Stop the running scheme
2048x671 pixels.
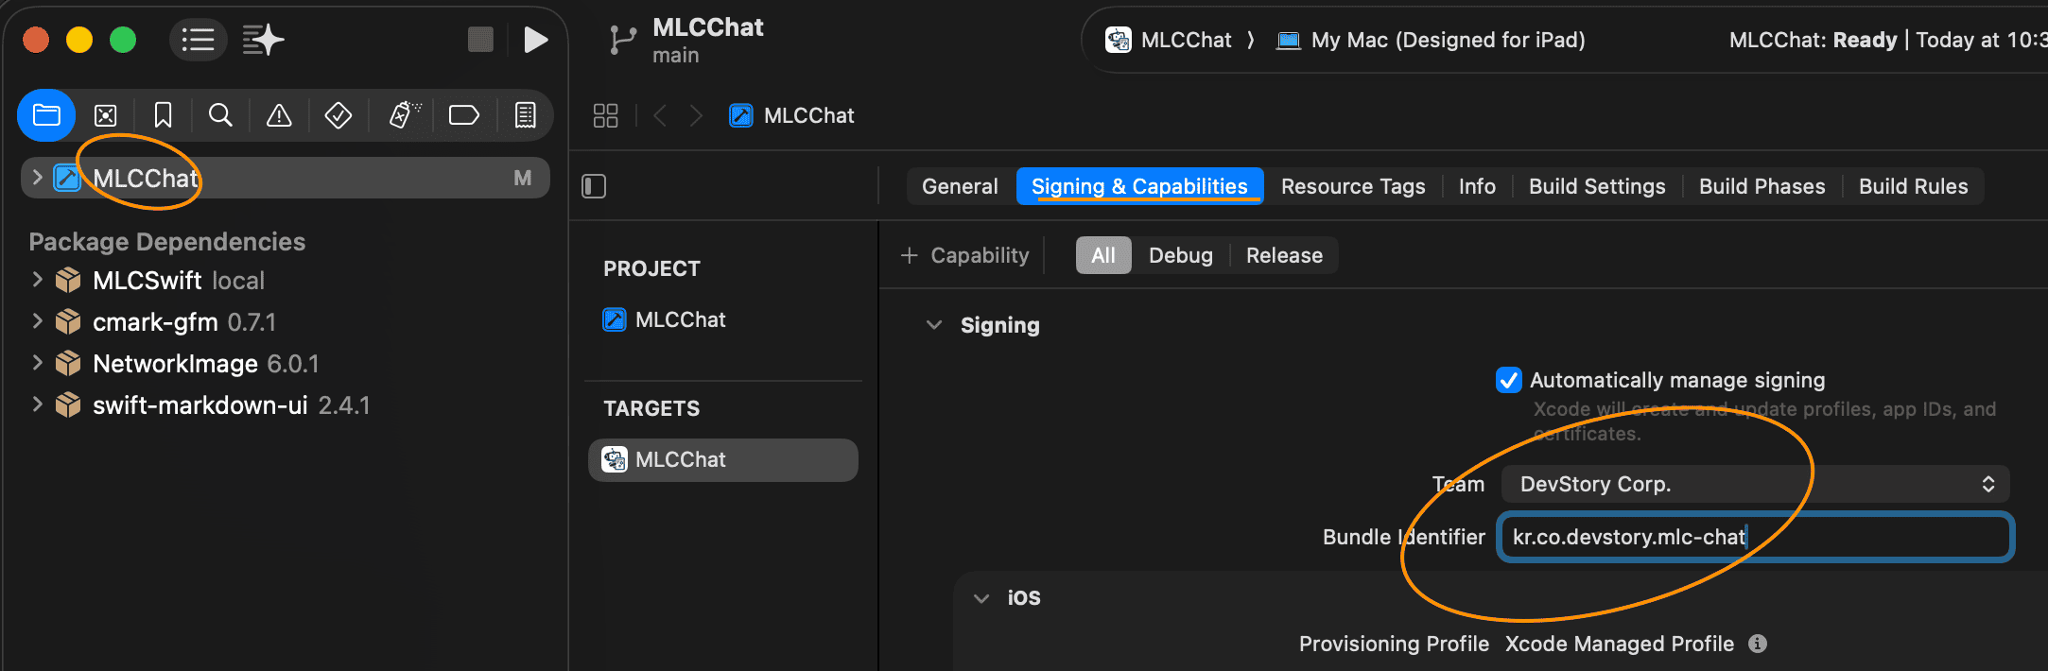480,40
